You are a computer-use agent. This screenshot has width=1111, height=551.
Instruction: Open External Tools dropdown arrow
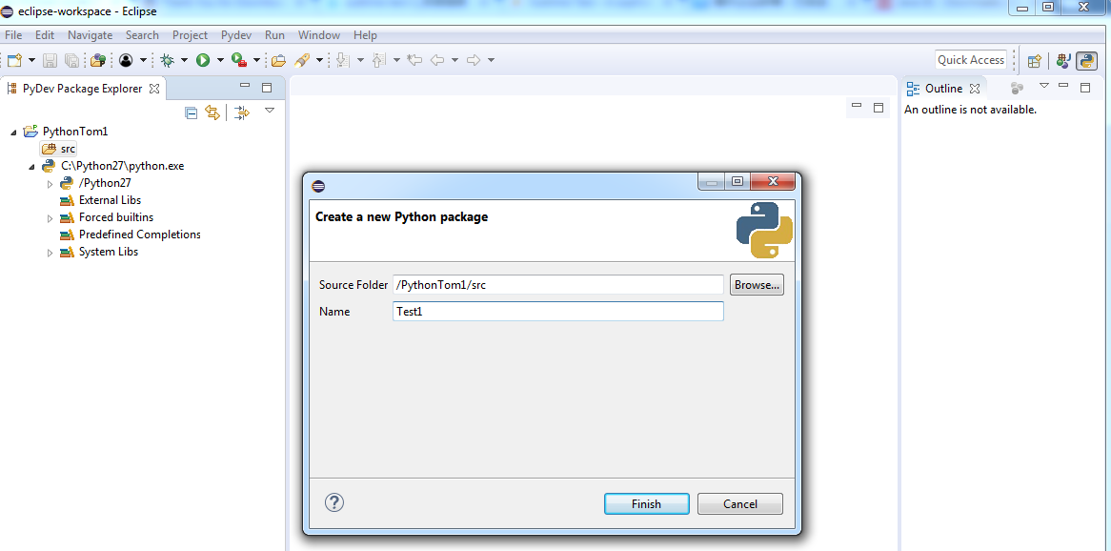pos(256,60)
